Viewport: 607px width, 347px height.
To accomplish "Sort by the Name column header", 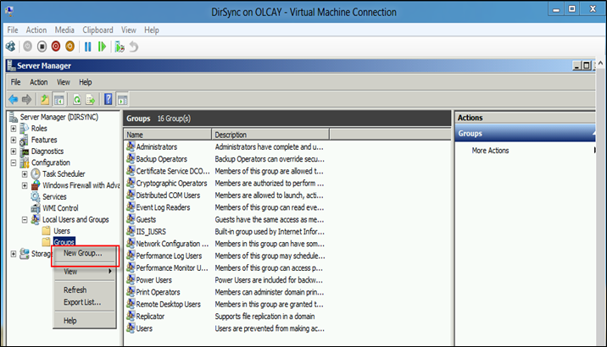I will [x=168, y=135].
